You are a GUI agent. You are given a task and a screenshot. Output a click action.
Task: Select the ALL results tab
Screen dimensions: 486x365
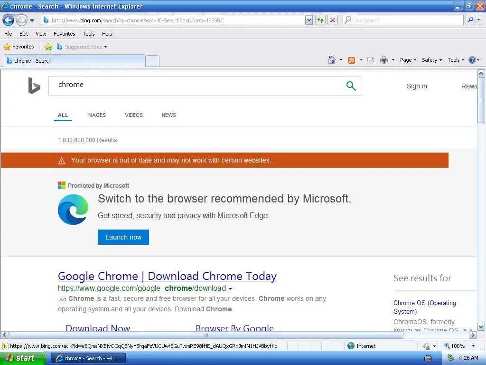click(x=63, y=115)
